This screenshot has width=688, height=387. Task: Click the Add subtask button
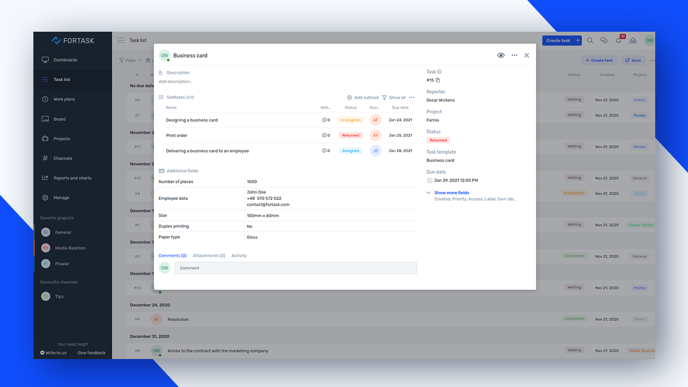click(363, 97)
